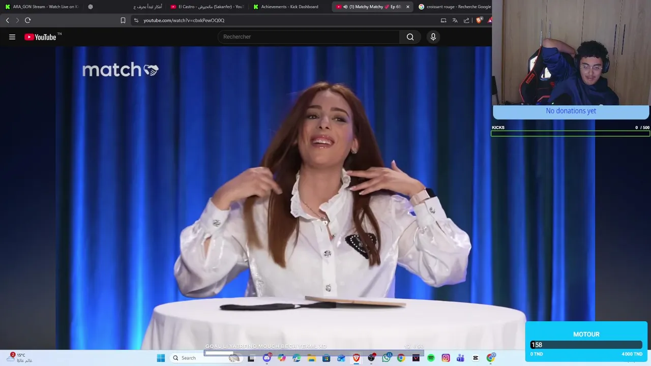Open File Explorer from the taskbar
The height and width of the screenshot is (366, 651).
311,358
